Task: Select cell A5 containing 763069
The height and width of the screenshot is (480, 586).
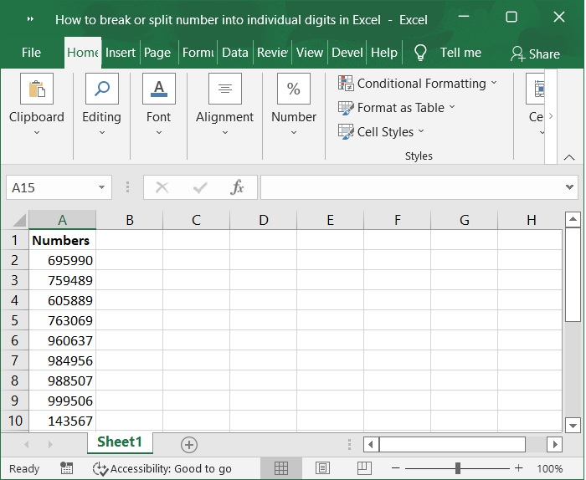Action: 62,320
